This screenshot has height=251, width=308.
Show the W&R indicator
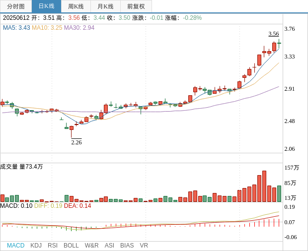(x=91, y=246)
